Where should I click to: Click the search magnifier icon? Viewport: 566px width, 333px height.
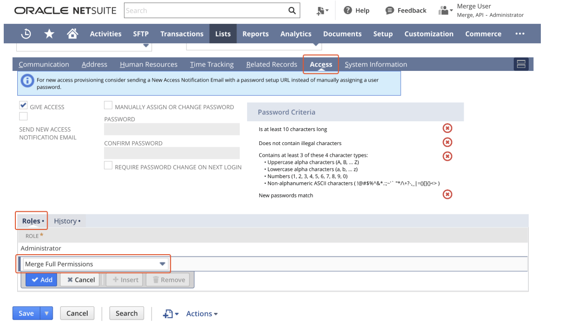(x=292, y=11)
